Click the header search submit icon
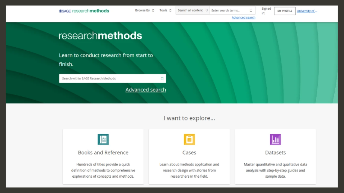Viewport: 344px width, 193px height. (251, 10)
